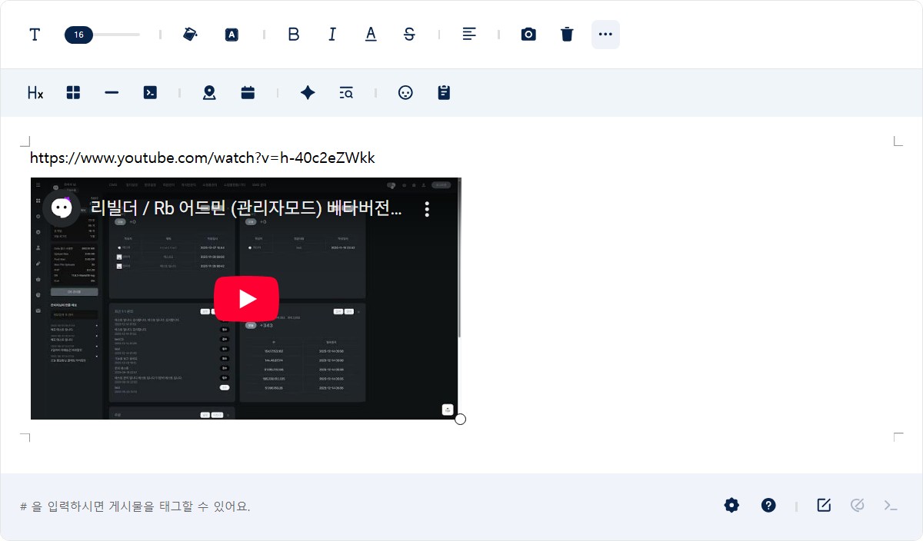The image size is (923, 541).
Task: Open the help question mark menu
Action: tap(768, 505)
